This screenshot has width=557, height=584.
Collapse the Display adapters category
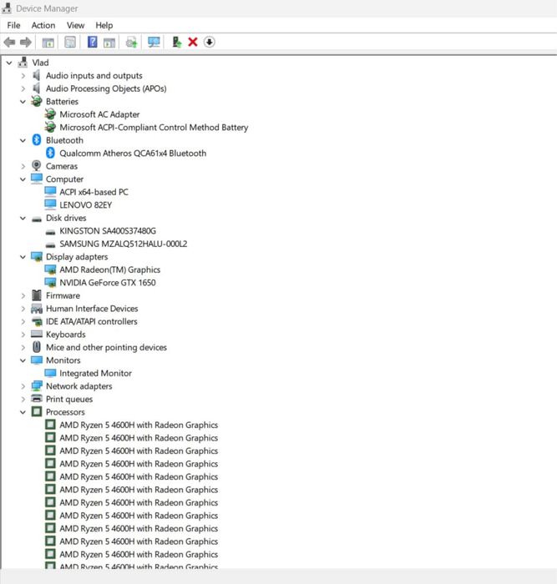23,257
